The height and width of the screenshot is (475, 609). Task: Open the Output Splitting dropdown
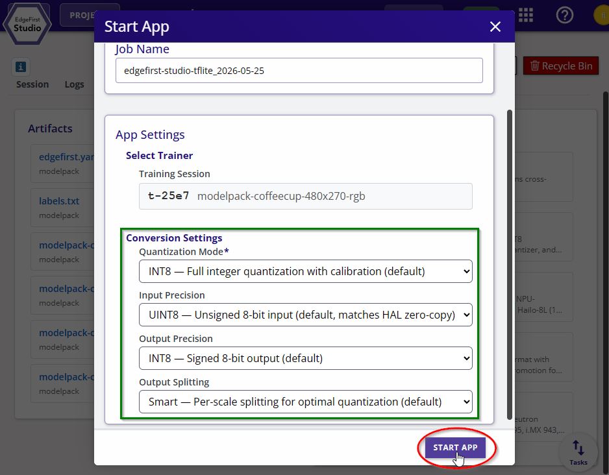306,402
